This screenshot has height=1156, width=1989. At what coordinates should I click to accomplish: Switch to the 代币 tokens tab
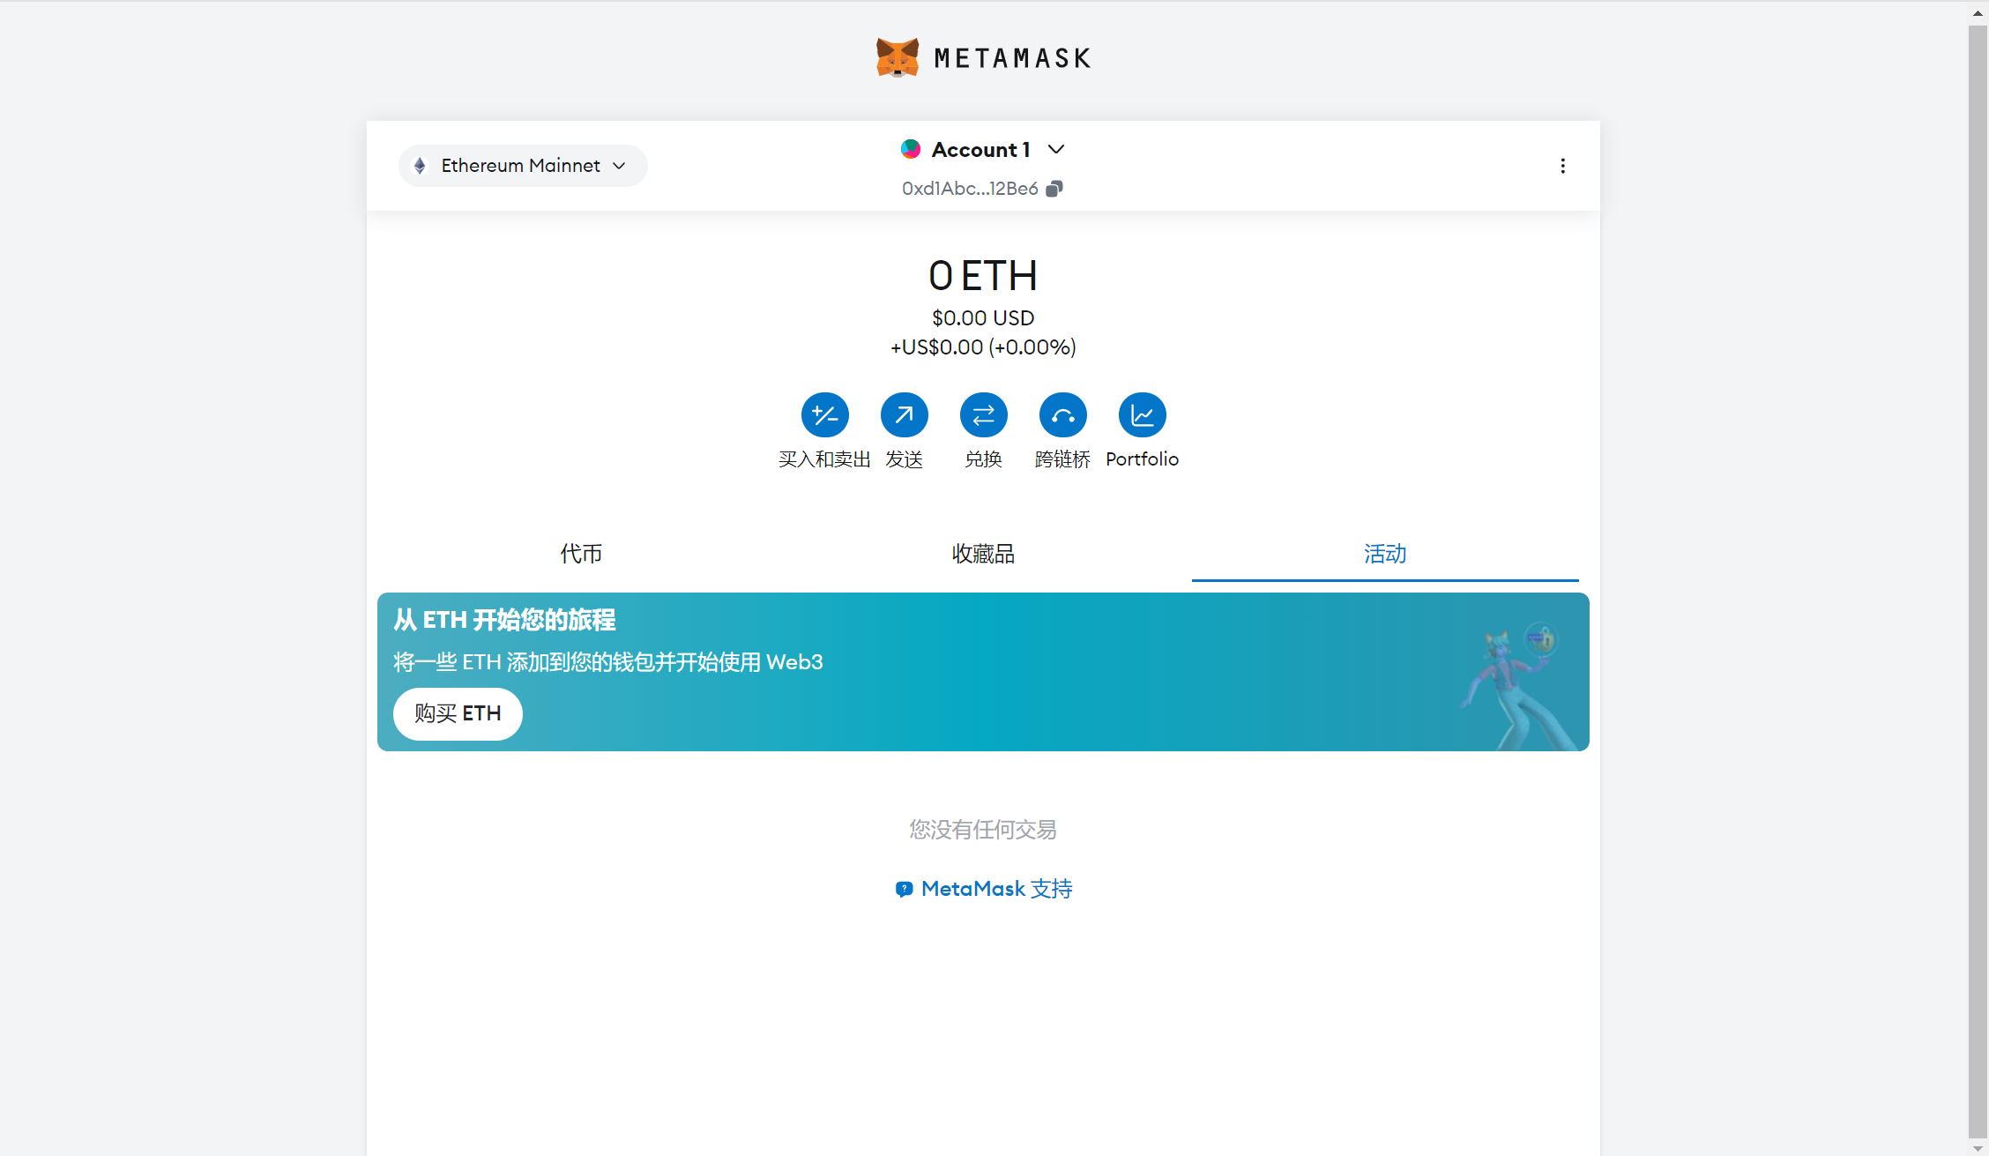(x=581, y=554)
